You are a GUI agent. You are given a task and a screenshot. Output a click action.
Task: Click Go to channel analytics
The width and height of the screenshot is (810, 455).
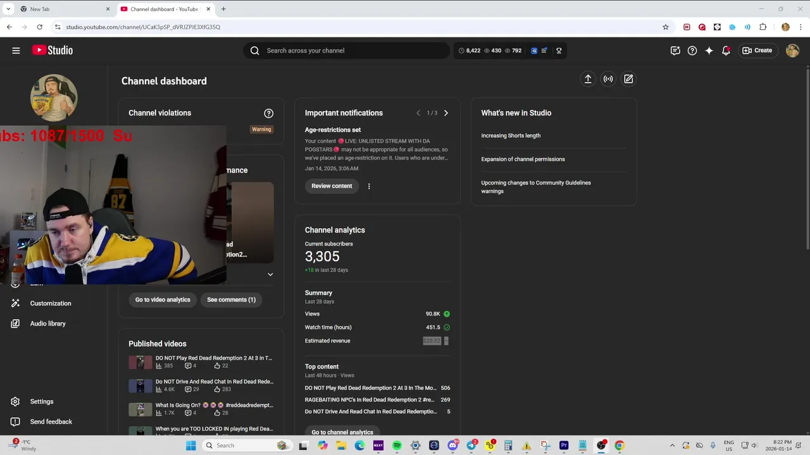coord(342,432)
